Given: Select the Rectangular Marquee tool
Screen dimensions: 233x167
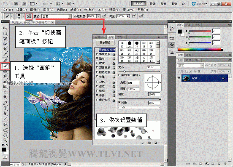Looking at the screenshot, I should (5, 33).
